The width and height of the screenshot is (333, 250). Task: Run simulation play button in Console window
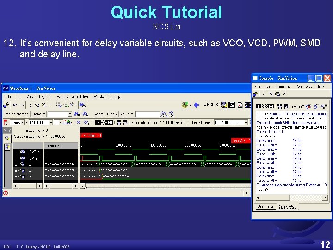259,106
